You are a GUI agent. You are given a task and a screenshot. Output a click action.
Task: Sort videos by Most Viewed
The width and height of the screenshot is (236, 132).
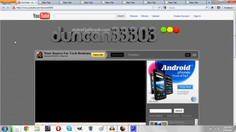coord(173,116)
